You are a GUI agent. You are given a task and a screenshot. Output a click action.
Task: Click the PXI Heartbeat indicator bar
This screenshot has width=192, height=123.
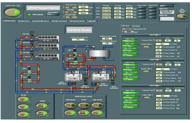53,15
